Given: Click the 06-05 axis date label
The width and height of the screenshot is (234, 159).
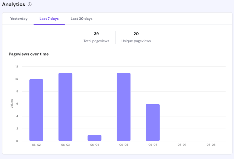Looking at the screenshot, I should (x=124, y=145).
